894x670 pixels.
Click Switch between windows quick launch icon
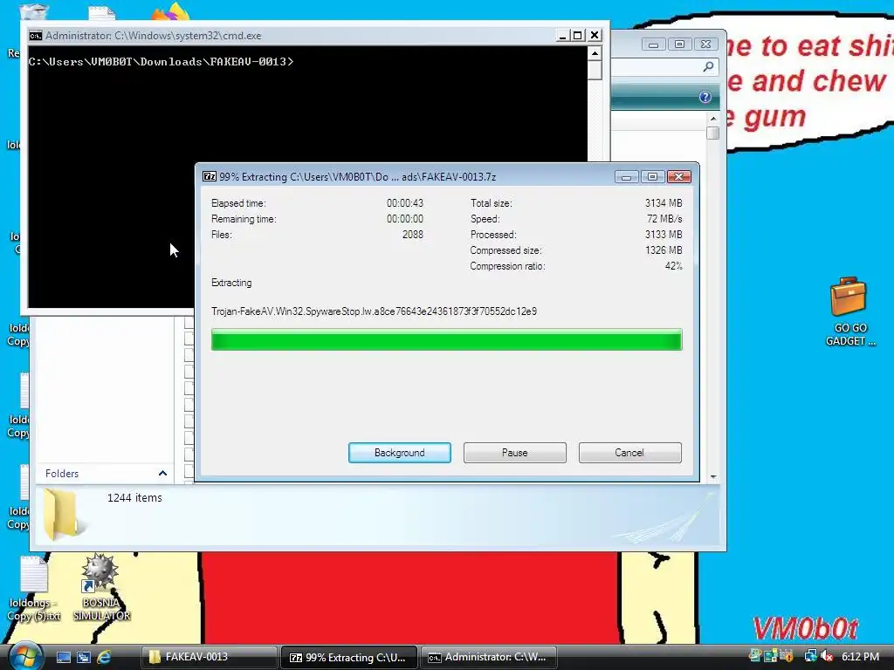tap(84, 657)
